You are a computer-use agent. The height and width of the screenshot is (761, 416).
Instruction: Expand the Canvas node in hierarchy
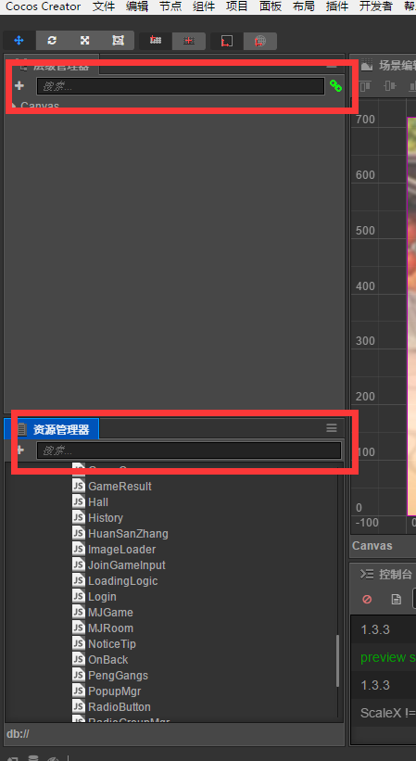pyautogui.click(x=14, y=106)
